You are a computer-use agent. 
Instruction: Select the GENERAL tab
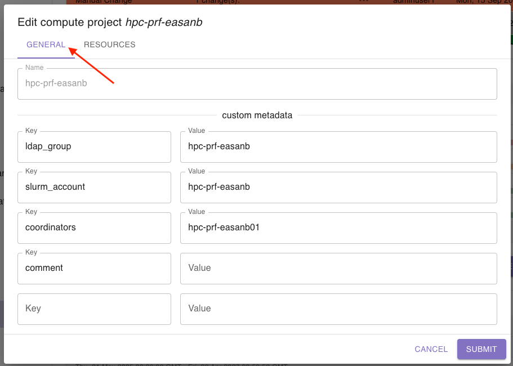click(x=46, y=44)
